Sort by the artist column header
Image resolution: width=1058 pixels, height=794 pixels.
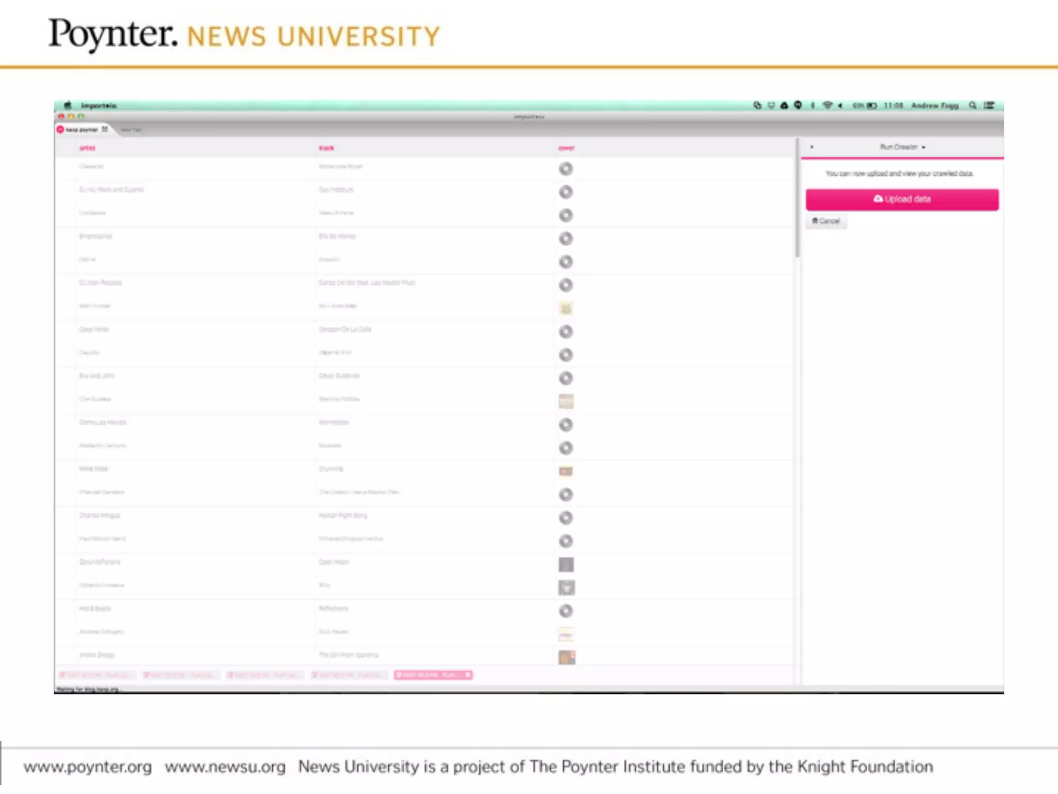pyautogui.click(x=87, y=148)
